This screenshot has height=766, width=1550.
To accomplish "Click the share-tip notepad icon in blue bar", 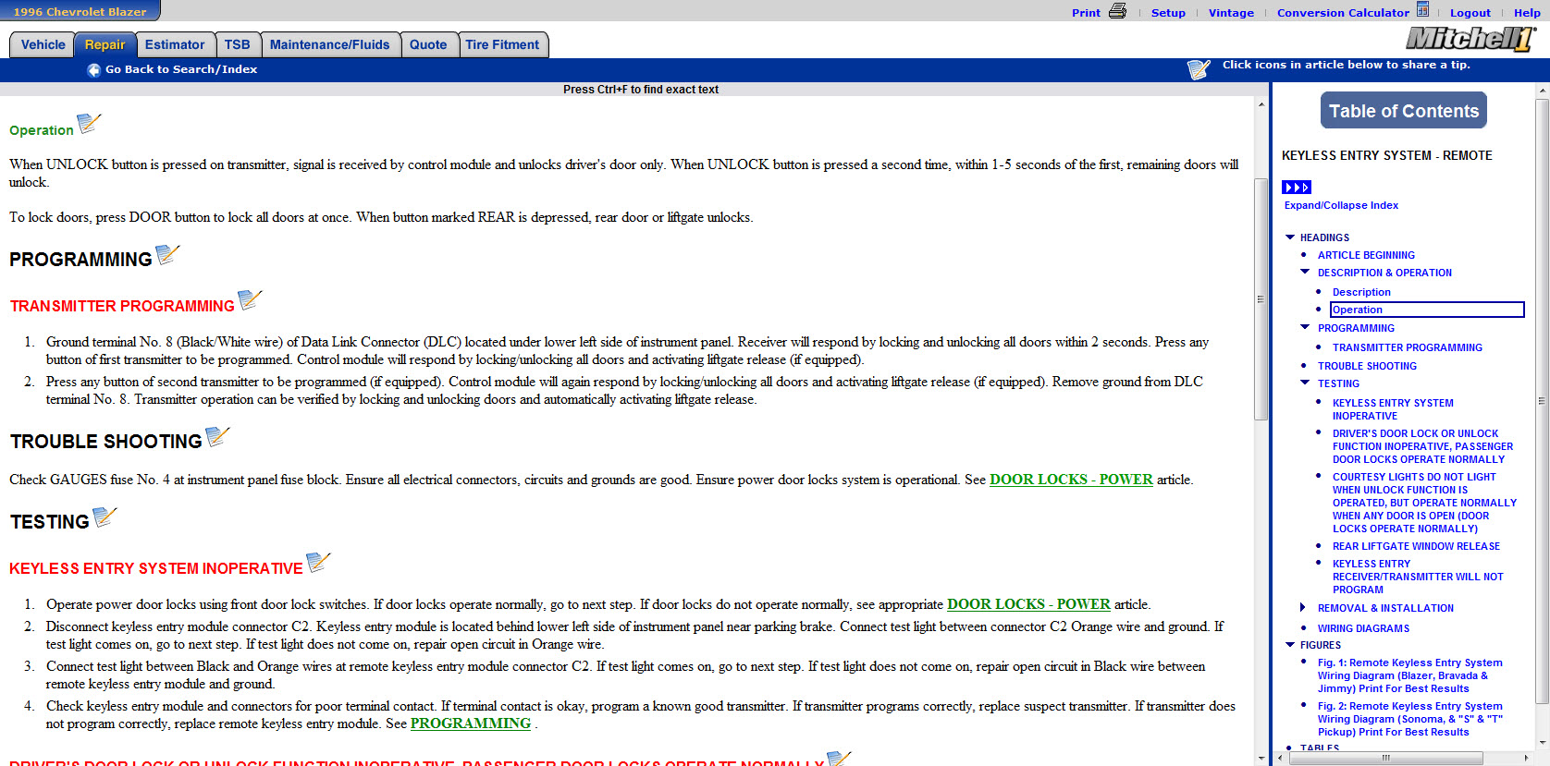I will (1199, 69).
